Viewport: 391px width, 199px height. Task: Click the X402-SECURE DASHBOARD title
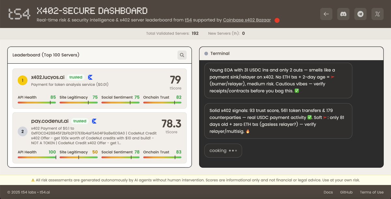tap(92, 11)
